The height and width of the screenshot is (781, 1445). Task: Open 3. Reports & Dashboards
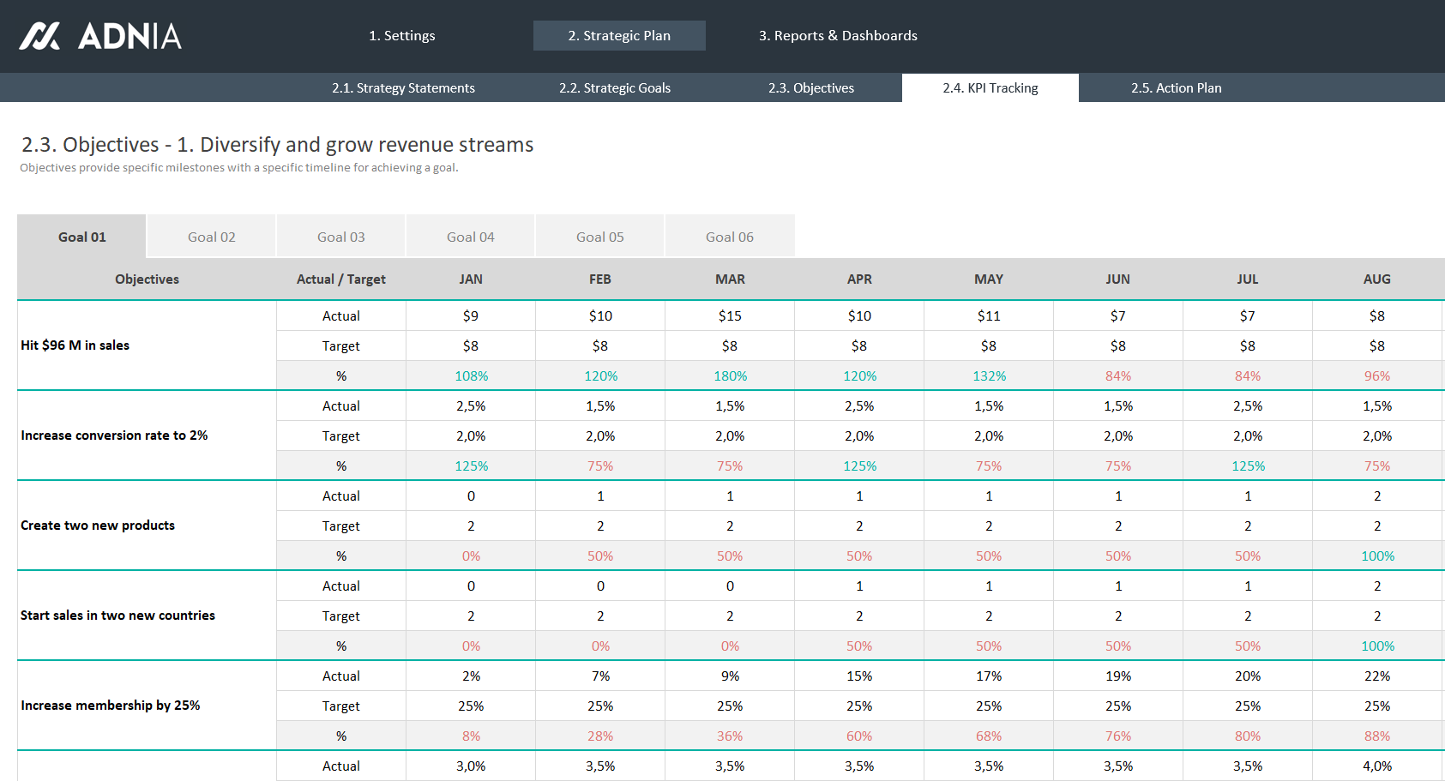837,36
